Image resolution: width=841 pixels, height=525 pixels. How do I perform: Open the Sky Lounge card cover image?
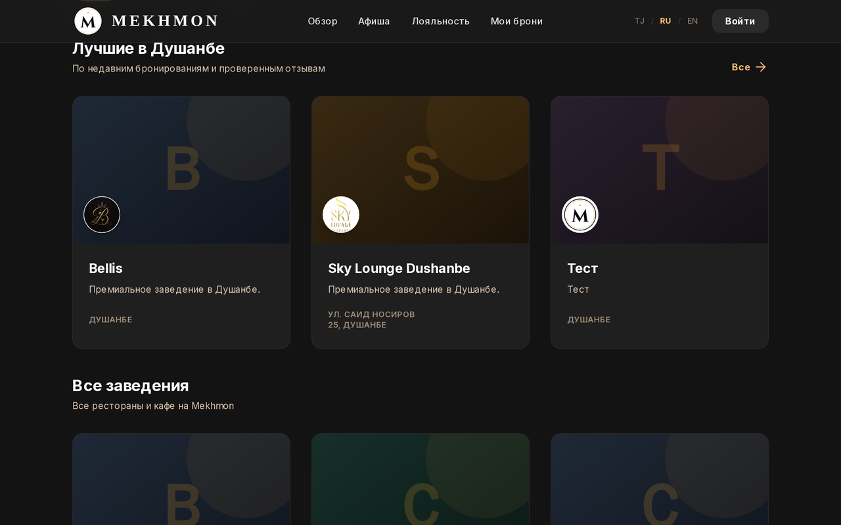pyautogui.click(x=420, y=170)
